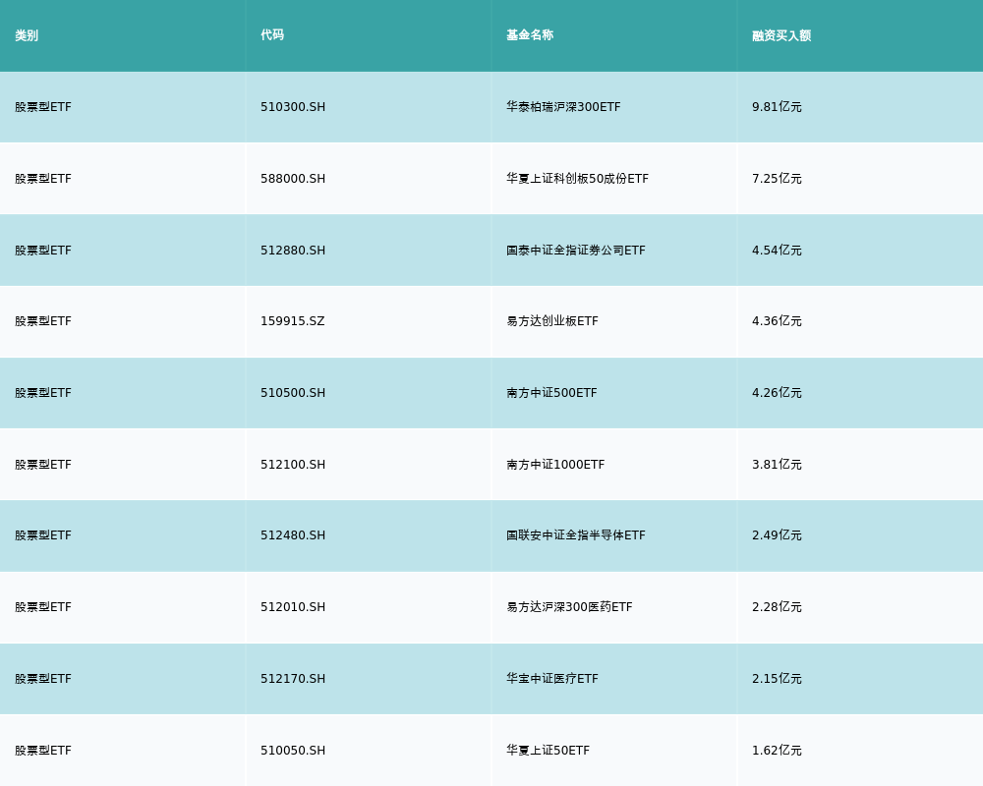Select fund name 南方中证500ETF
The image size is (983, 786).
point(551,393)
